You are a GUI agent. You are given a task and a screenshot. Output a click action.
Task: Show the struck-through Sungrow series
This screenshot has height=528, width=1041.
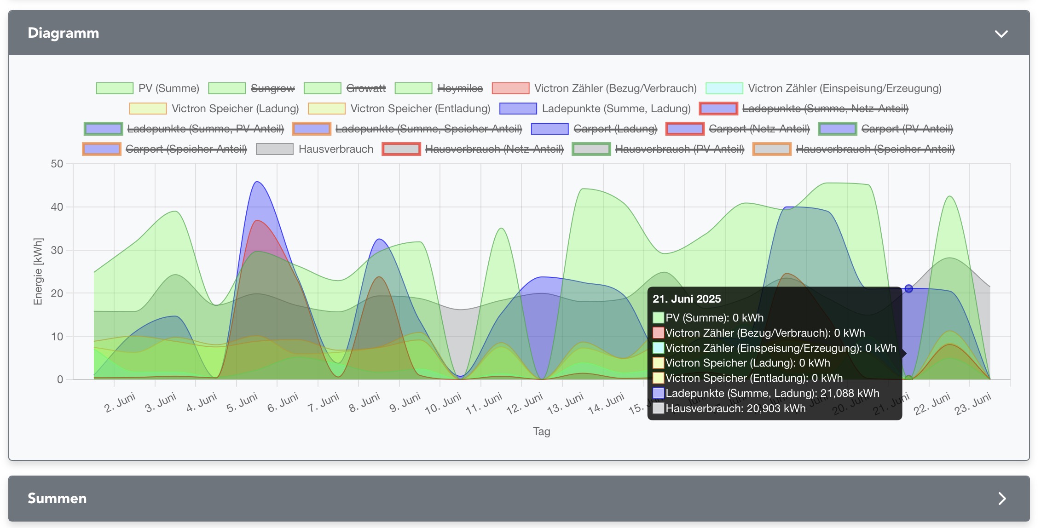click(272, 88)
